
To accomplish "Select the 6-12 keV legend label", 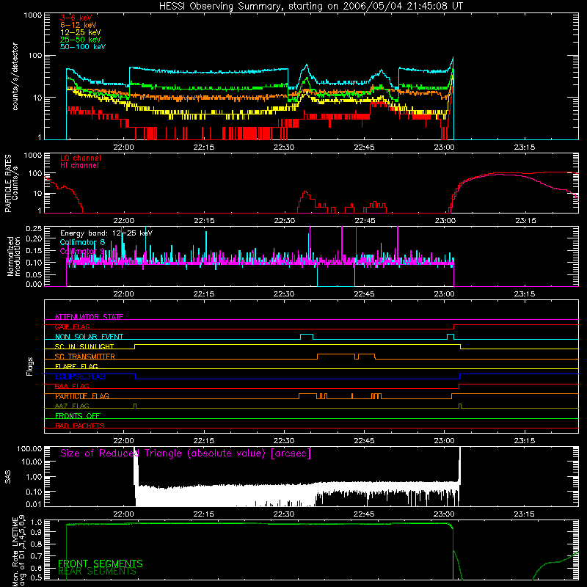I will [x=78, y=25].
